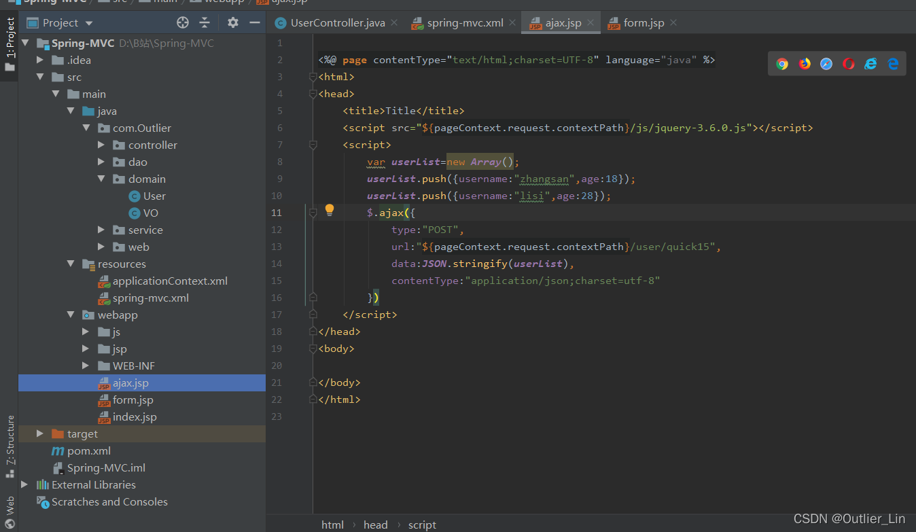Click line number 14 in gutter

pyautogui.click(x=277, y=264)
